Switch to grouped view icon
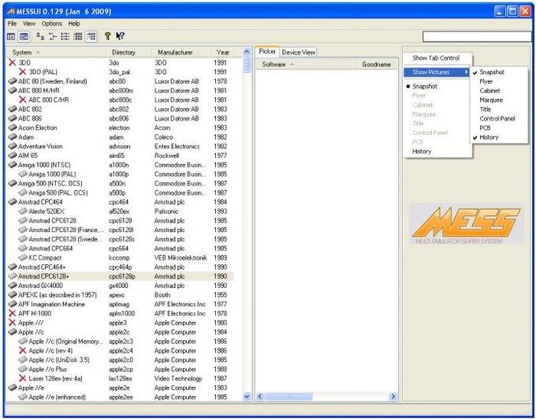This screenshot has width=536, height=419. [91, 36]
